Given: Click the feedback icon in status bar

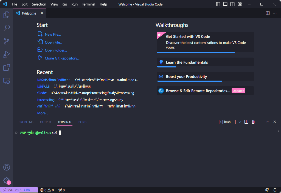Looking at the screenshot, I should pos(267,190).
